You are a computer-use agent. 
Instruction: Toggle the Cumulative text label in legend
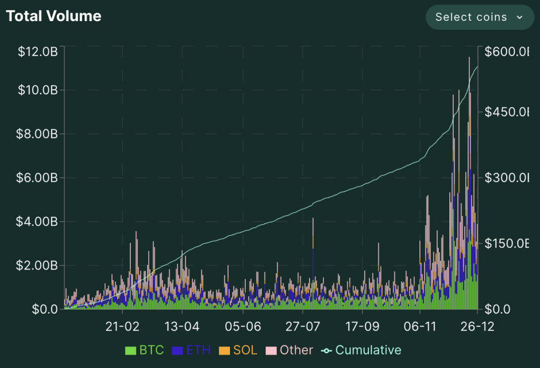[x=368, y=351]
